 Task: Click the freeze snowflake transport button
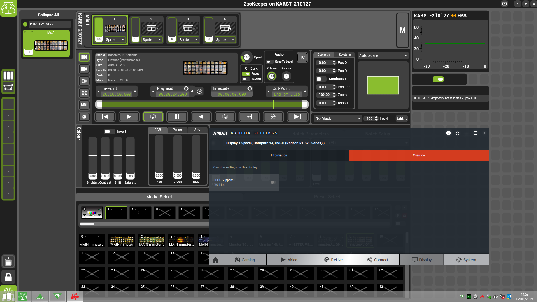tap(273, 117)
